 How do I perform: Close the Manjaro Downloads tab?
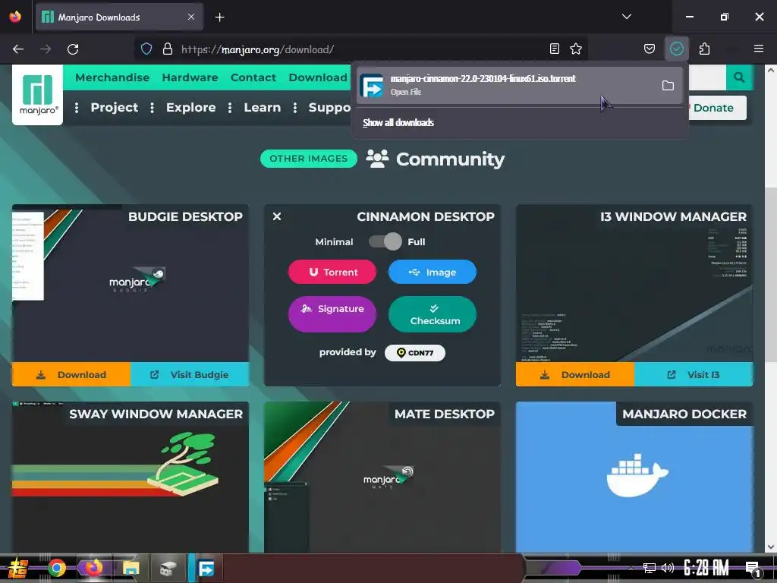coord(191,17)
